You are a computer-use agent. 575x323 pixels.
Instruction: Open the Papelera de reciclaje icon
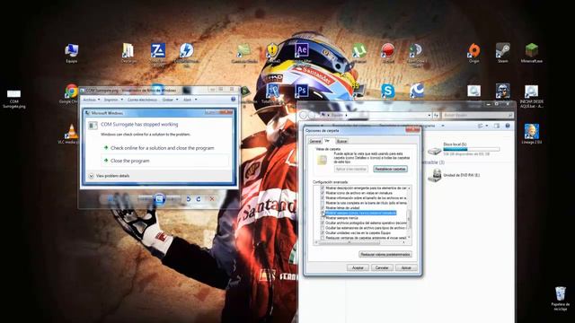[561, 299]
